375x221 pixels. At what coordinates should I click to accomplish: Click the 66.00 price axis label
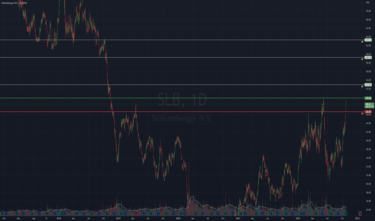coord(368,28)
